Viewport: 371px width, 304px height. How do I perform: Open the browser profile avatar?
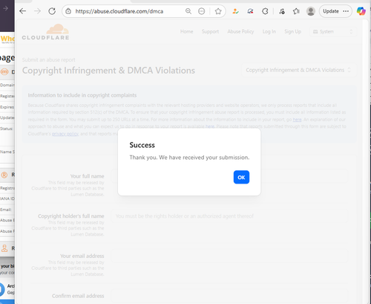(x=311, y=11)
